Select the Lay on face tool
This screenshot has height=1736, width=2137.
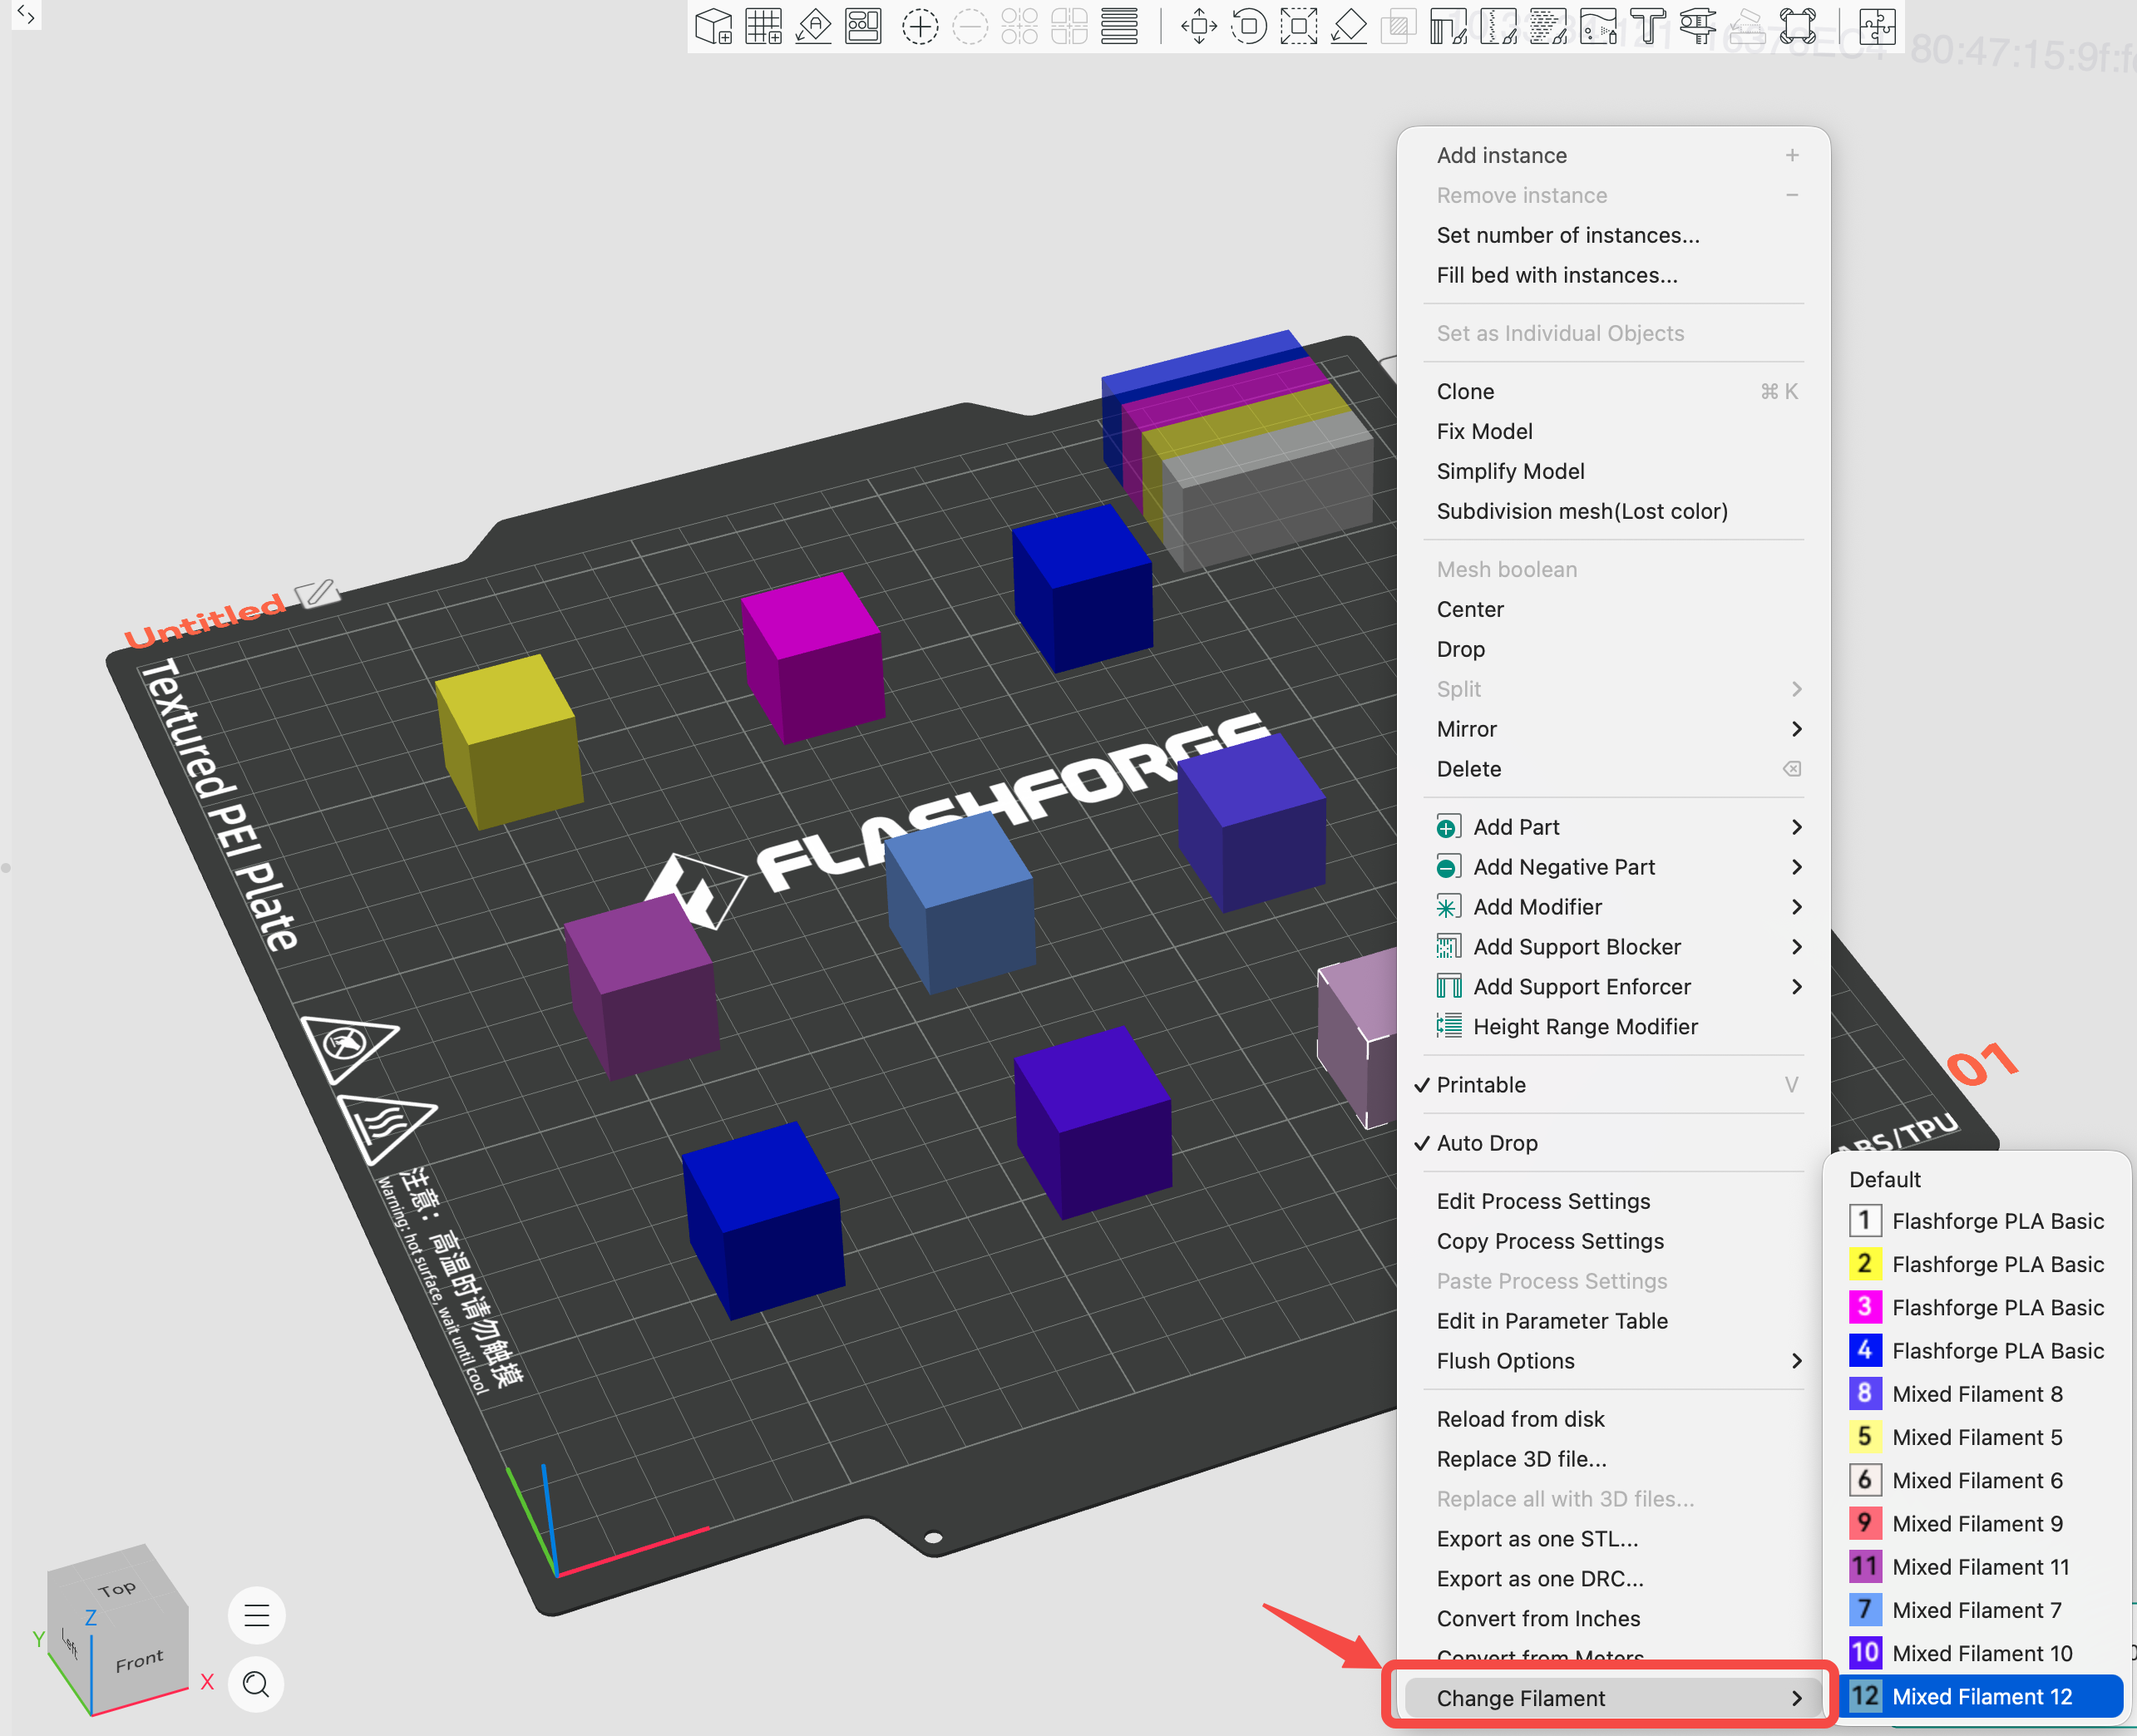(1348, 26)
